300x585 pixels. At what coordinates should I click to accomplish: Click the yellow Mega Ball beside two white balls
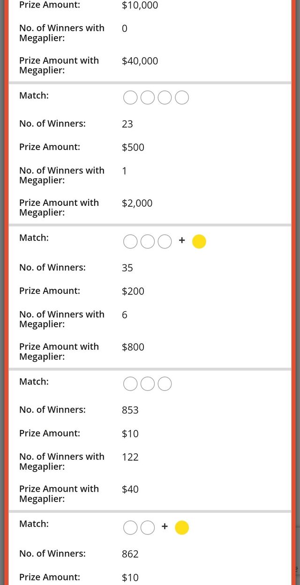pos(182,528)
